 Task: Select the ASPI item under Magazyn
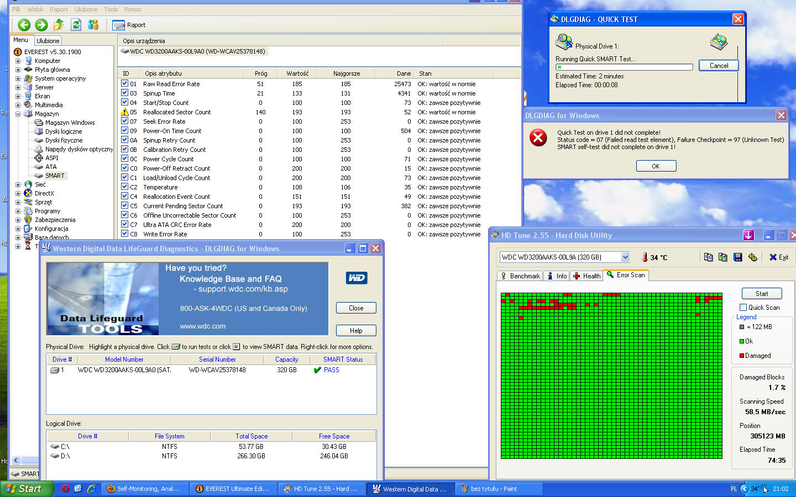(x=46, y=158)
